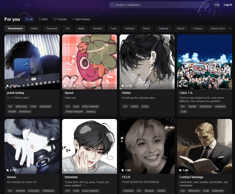Open the Contract Marriage character image
This screenshot has height=194, width=235.
(x=204, y=146)
